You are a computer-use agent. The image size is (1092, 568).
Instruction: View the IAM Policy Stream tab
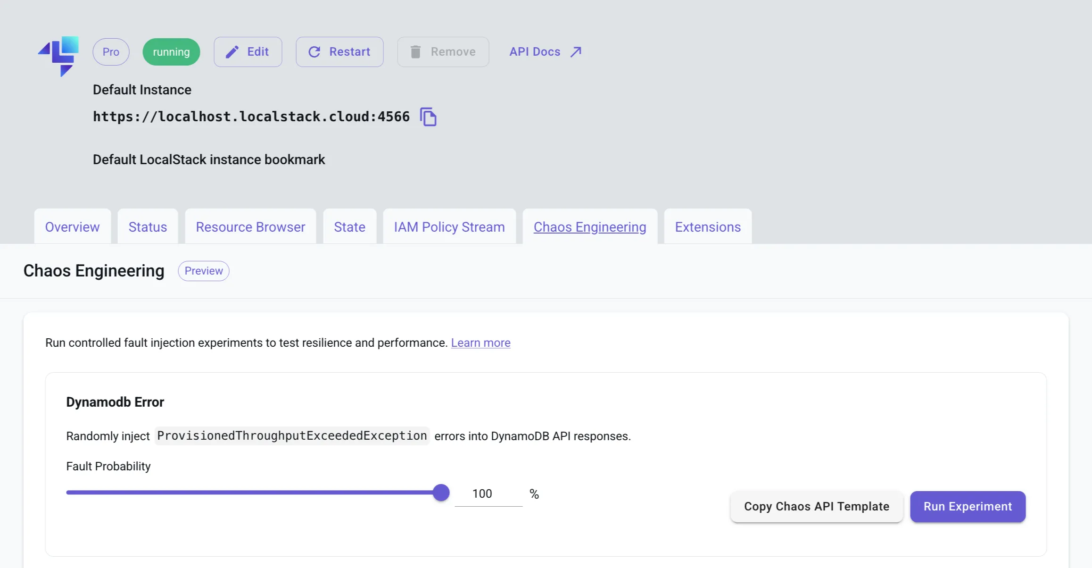click(x=449, y=227)
